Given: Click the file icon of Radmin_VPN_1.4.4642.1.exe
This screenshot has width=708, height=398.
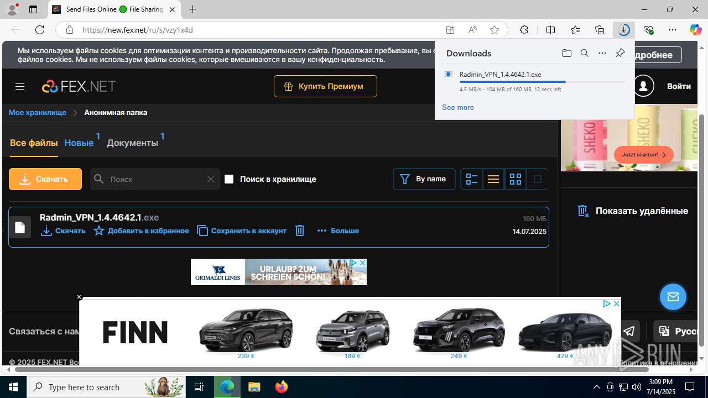Looking at the screenshot, I should click(20, 227).
